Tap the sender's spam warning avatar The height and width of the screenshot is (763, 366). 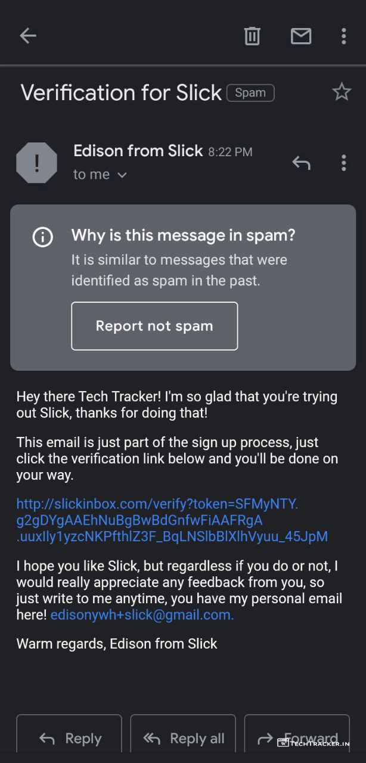click(36, 162)
